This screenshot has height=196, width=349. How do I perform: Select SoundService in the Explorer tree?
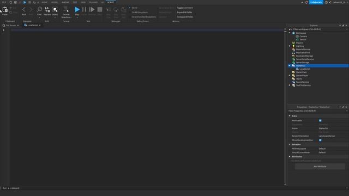pyautogui.click(x=302, y=82)
